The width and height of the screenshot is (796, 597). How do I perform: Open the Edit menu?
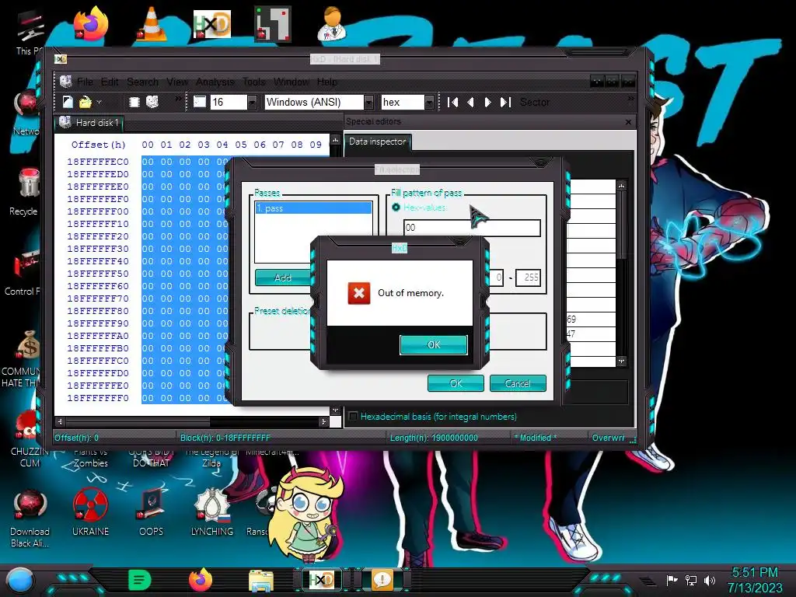coord(110,82)
